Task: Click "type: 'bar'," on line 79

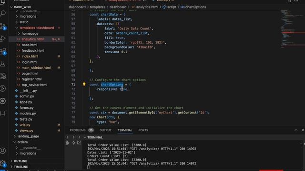Action: pos(108,122)
